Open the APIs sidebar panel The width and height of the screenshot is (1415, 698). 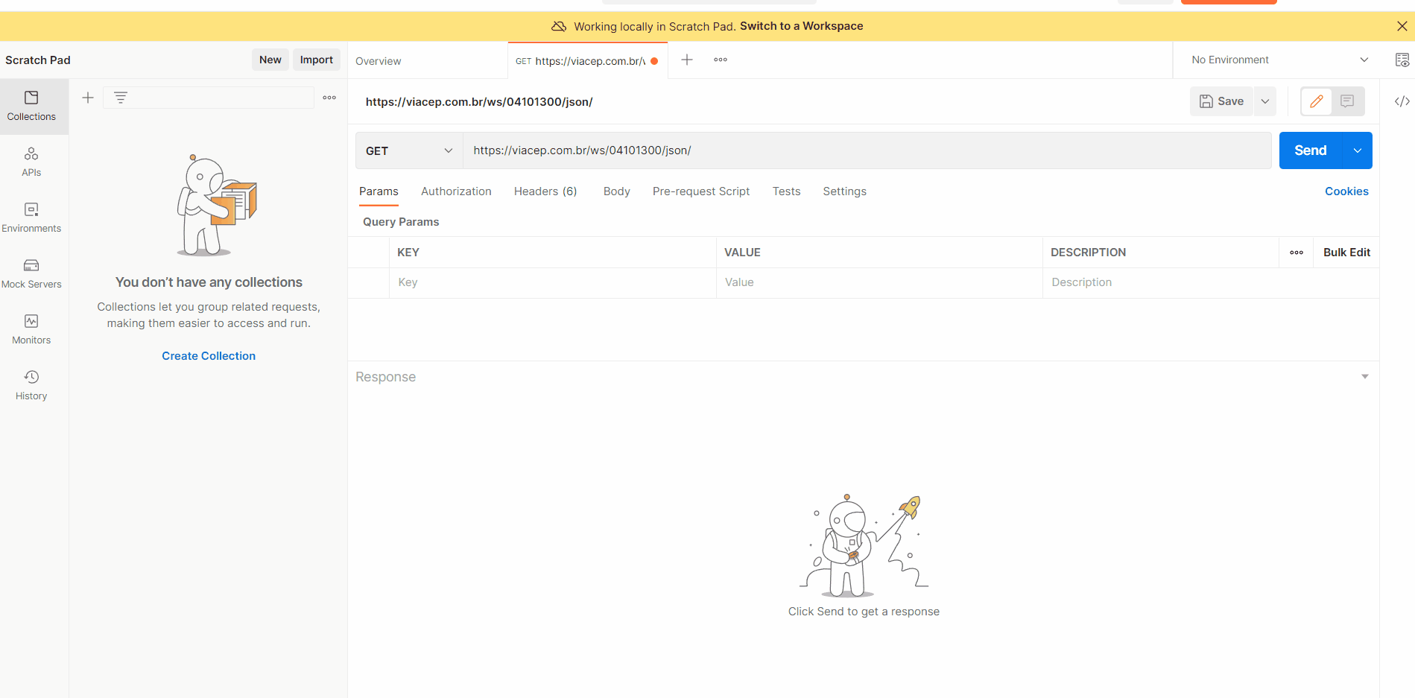pyautogui.click(x=31, y=162)
